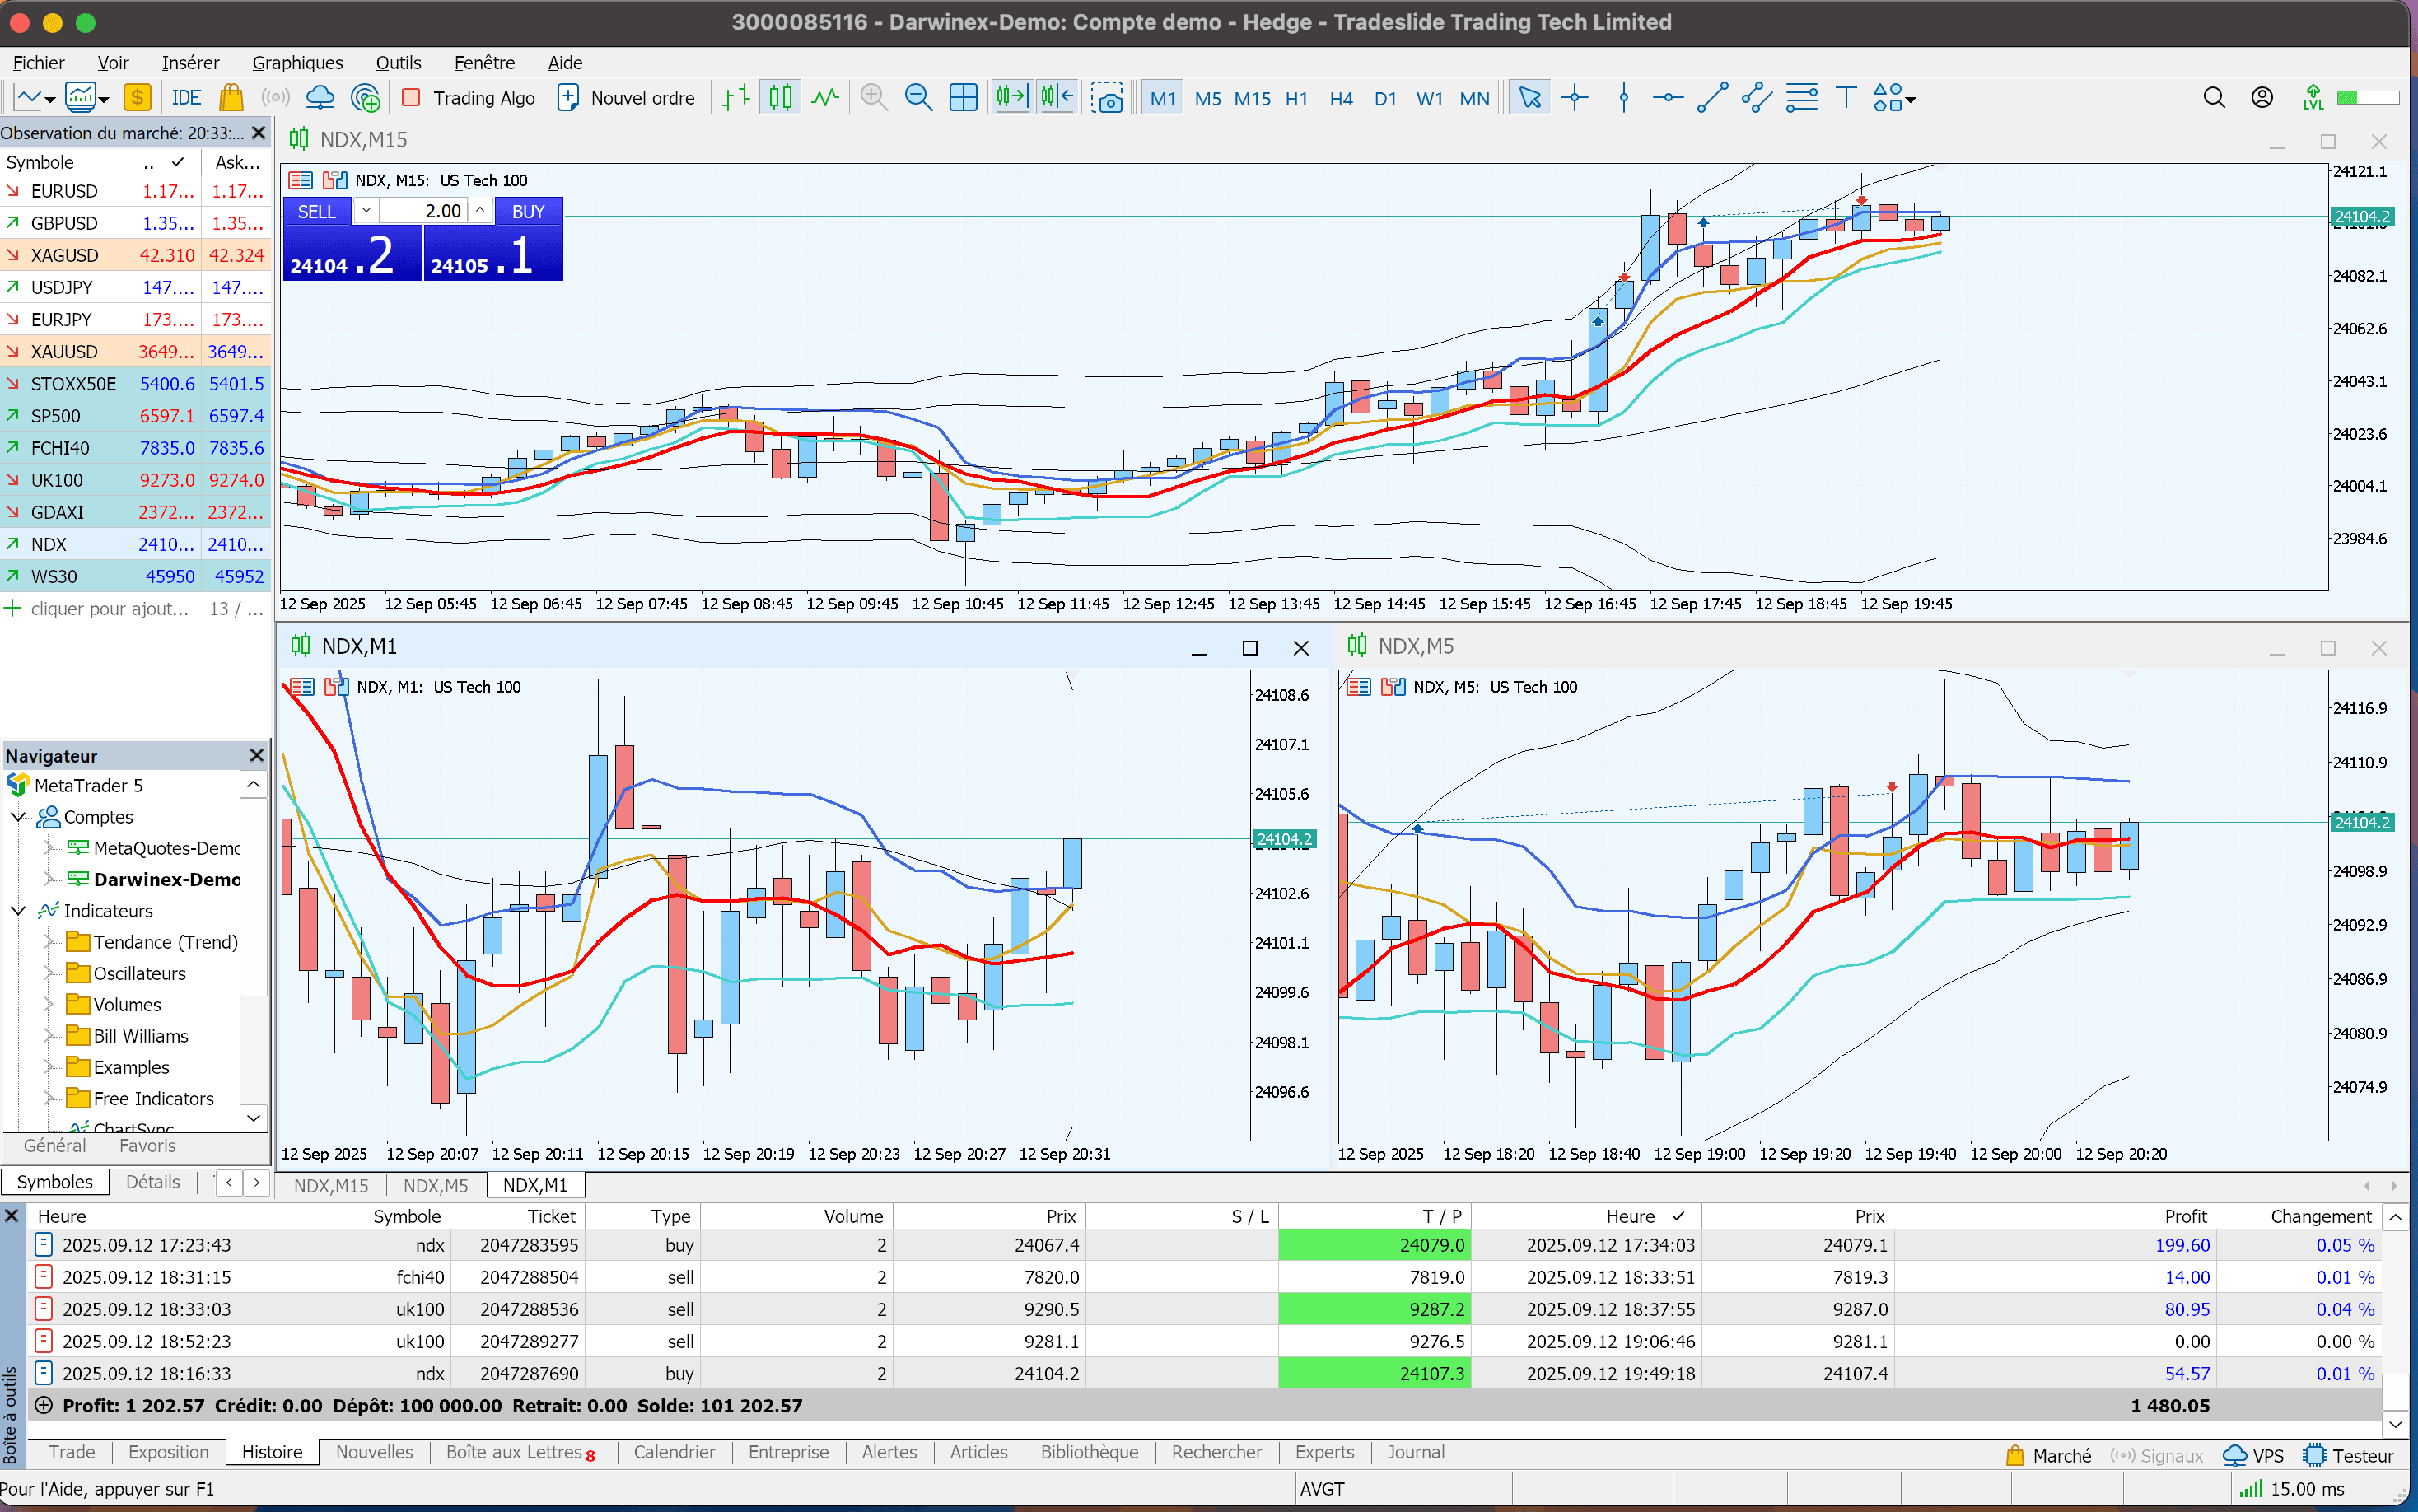Click the T / P cell showing 24079.0

[x=1374, y=1245]
